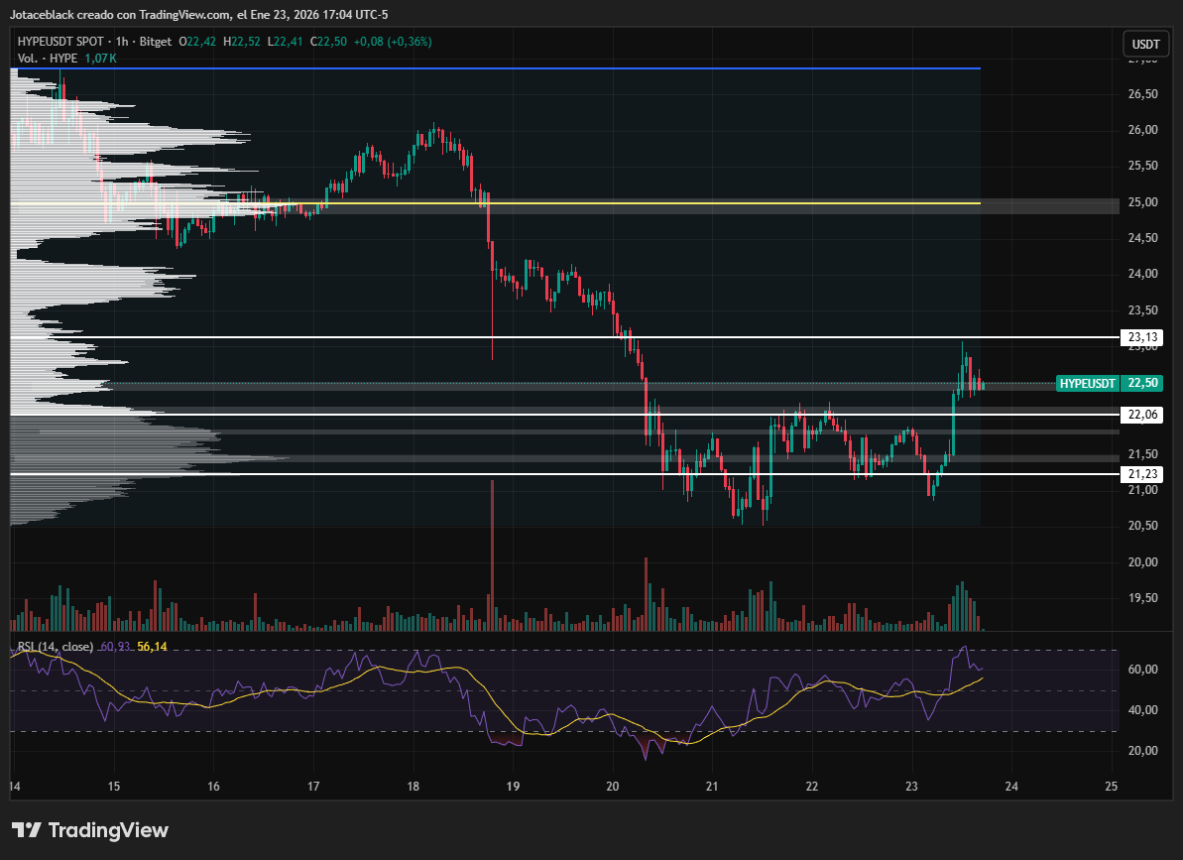Click the green HYPEUSDT current price tag

tap(1088, 383)
